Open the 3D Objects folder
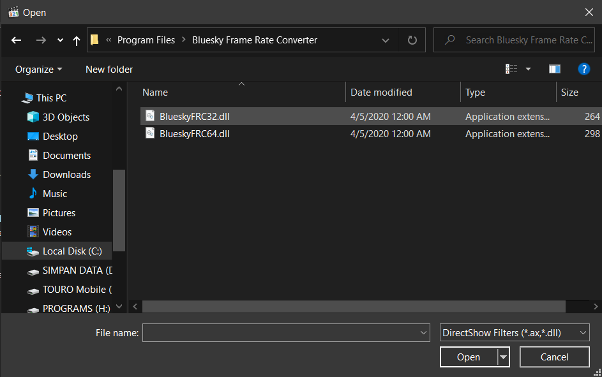This screenshot has height=377, width=602. [66, 117]
